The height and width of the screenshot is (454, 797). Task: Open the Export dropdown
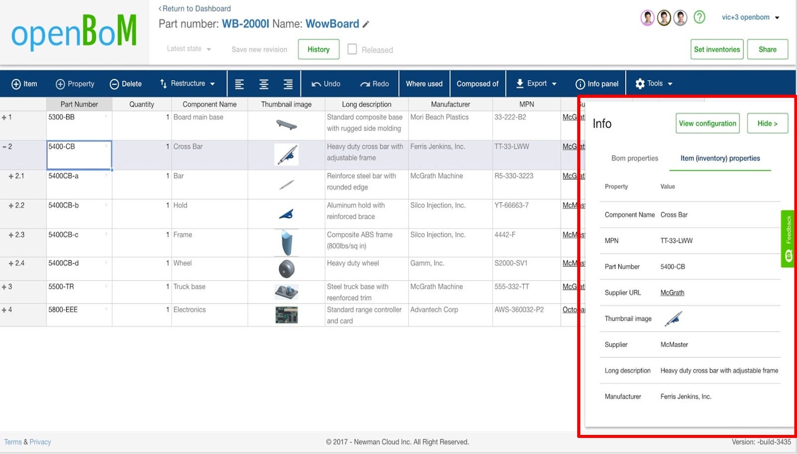(536, 84)
